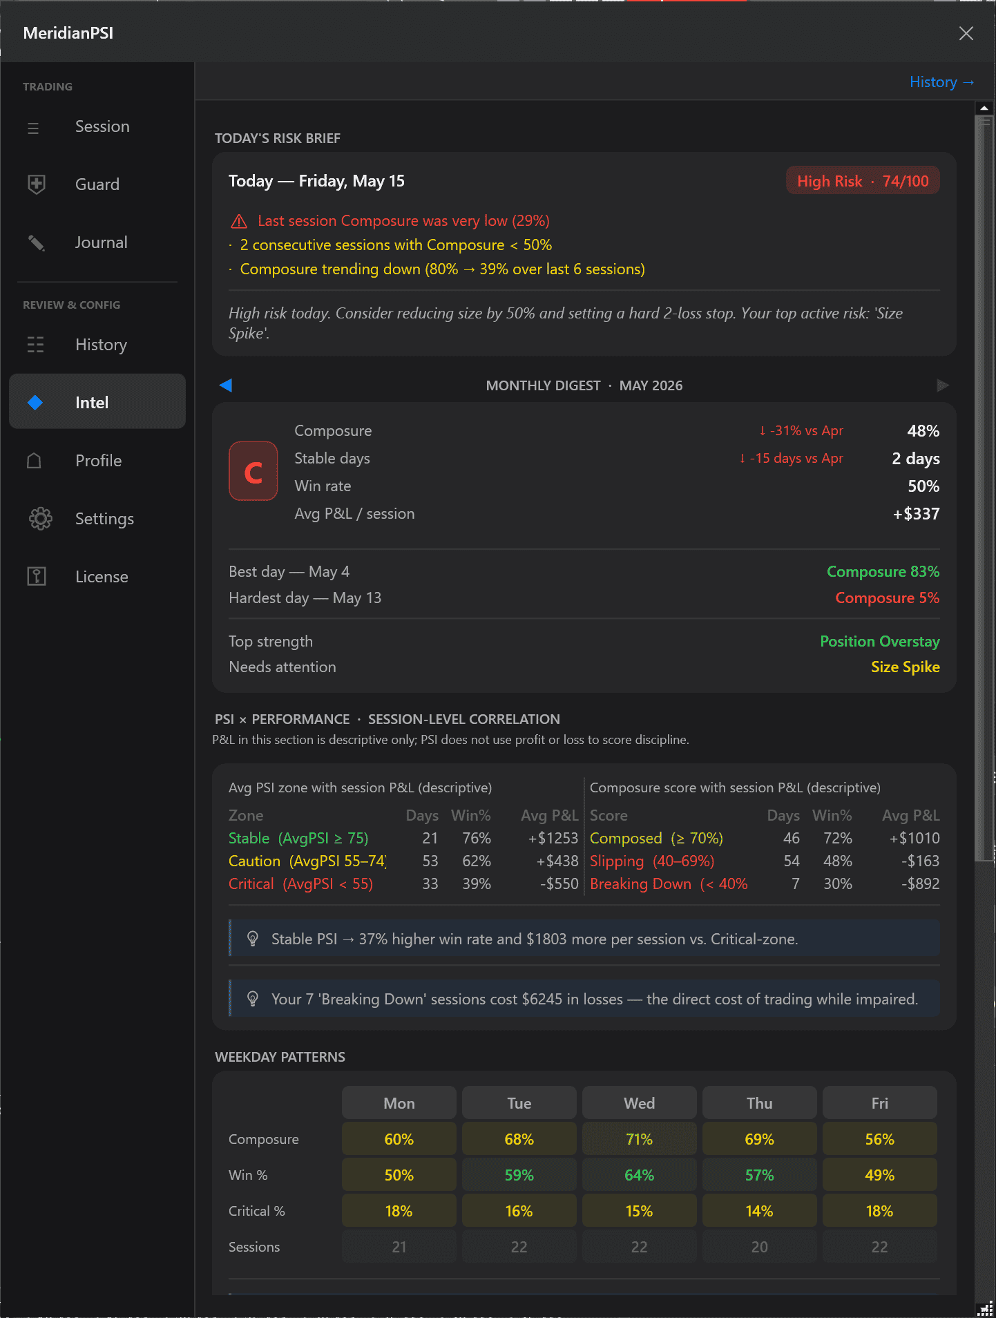Image resolution: width=996 pixels, height=1318 pixels.
Task: Click the Breaking Down (< 40%) row
Action: point(765,884)
